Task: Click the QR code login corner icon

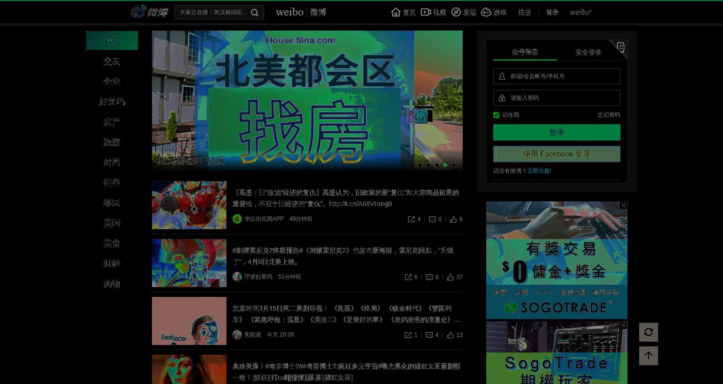Action: click(x=621, y=47)
